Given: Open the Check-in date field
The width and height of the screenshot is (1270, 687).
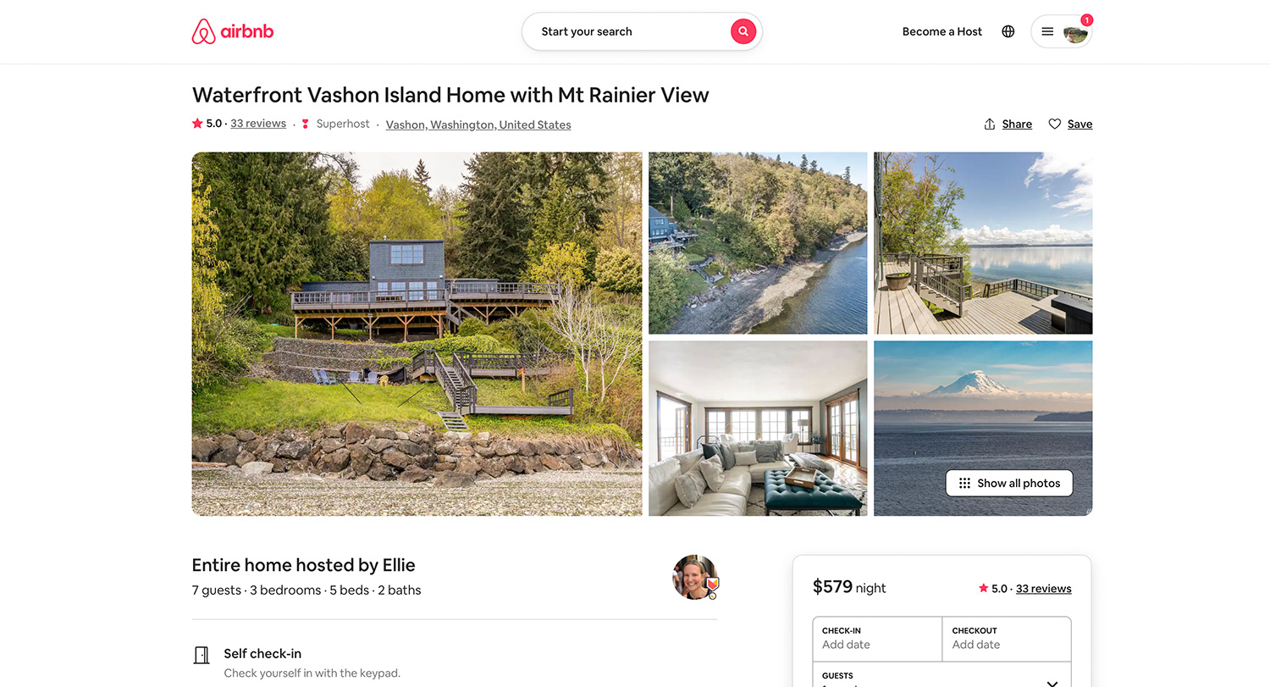Looking at the screenshot, I should [x=877, y=639].
